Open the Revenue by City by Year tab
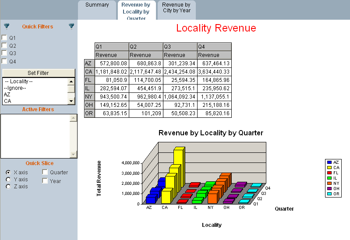 (177, 10)
